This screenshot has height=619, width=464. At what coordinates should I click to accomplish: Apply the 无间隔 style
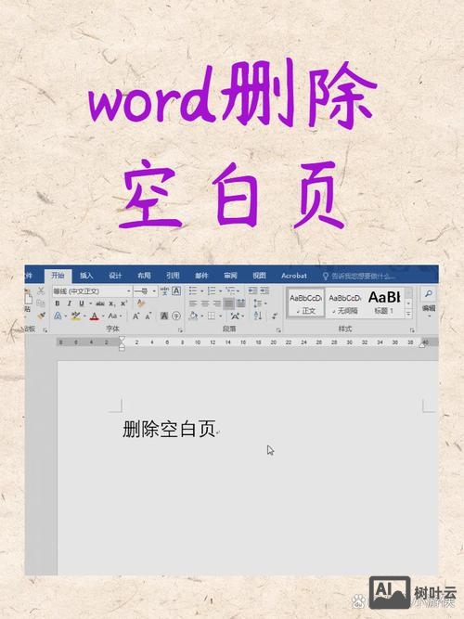pos(344,303)
